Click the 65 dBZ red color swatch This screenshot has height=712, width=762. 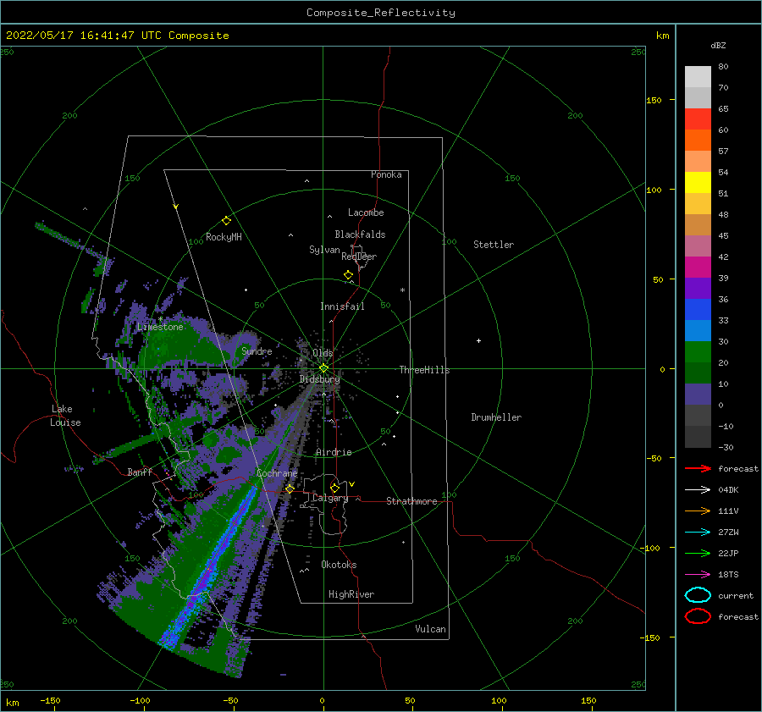[x=698, y=119]
